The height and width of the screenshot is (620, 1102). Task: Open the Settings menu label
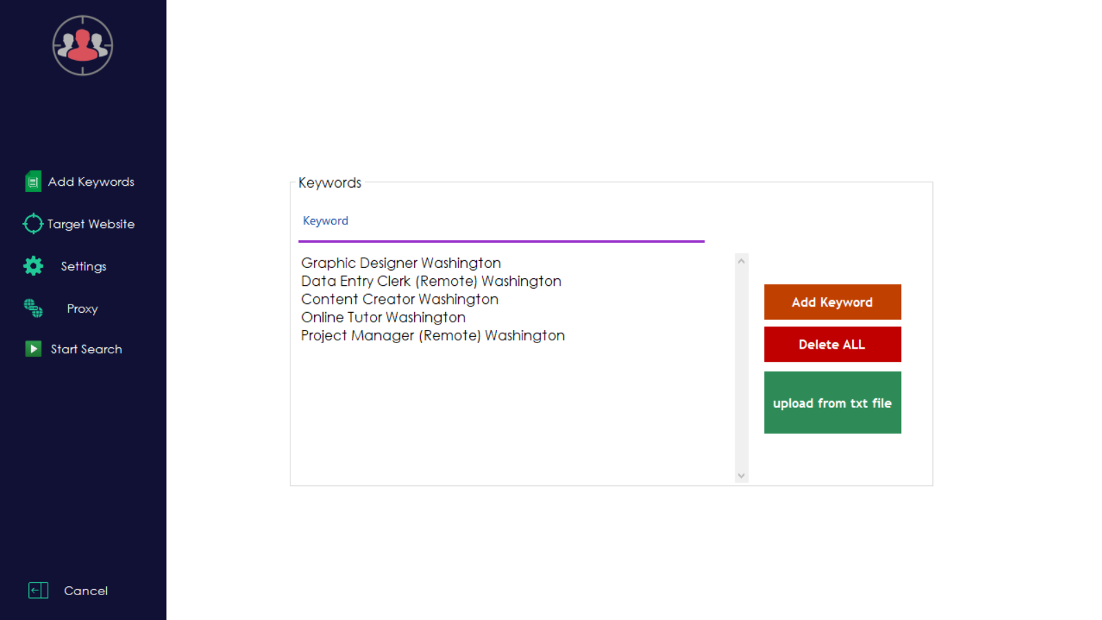(83, 267)
